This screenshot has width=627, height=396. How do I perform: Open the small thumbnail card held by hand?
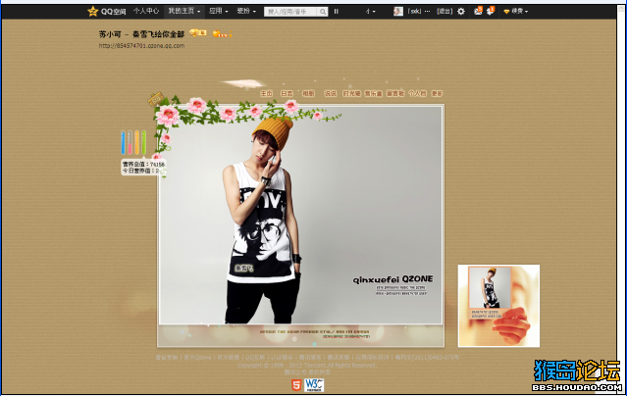point(498,305)
